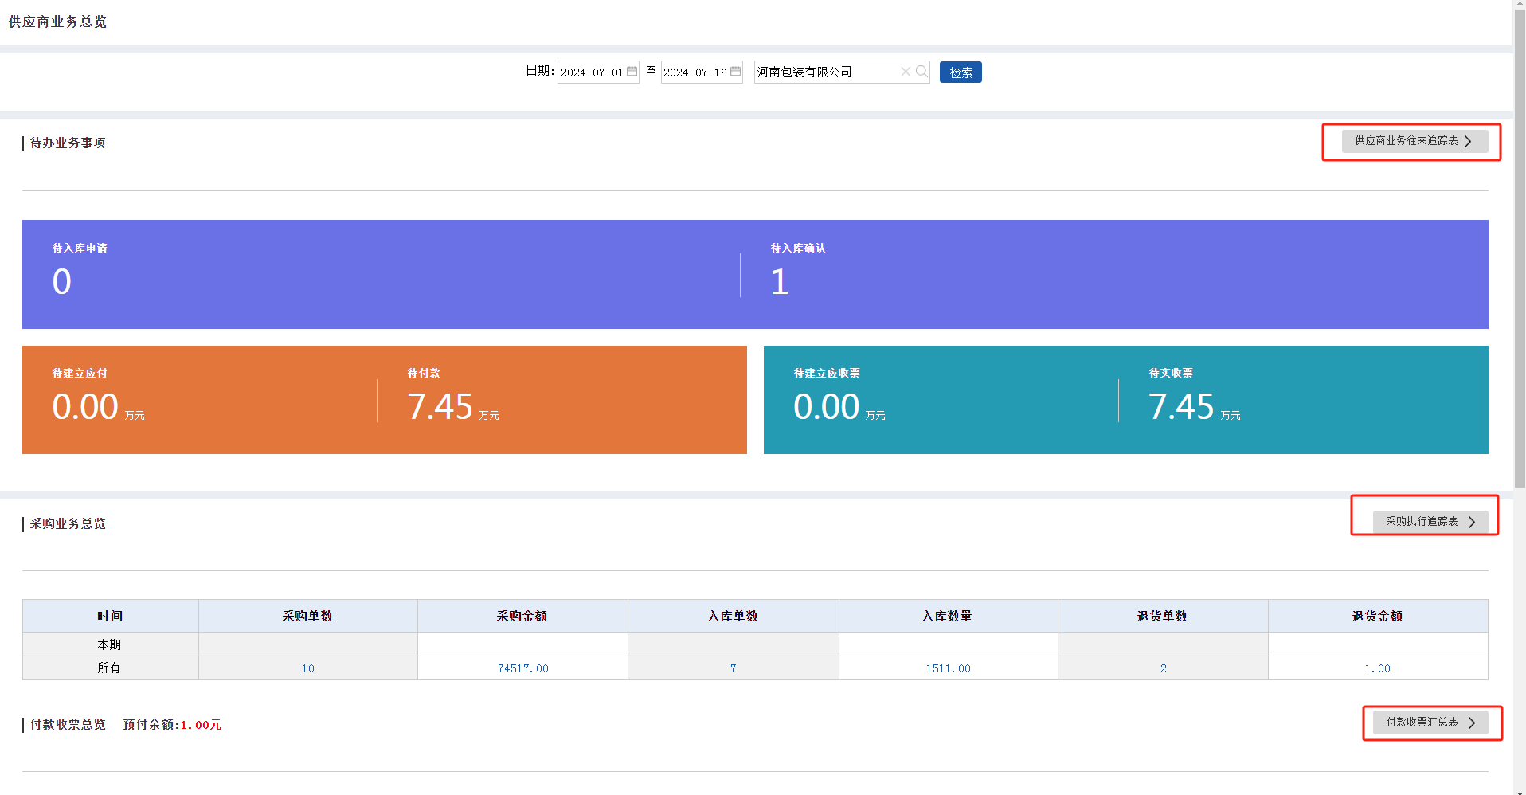Click the 待入库申请 value 0

[62, 281]
